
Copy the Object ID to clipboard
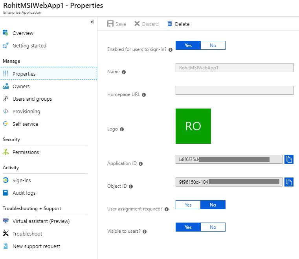click(289, 182)
